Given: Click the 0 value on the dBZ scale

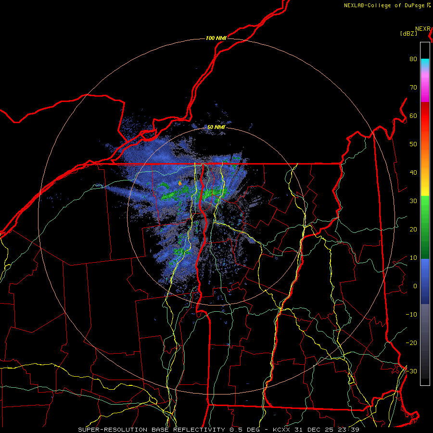Looking at the screenshot, I should [415, 286].
